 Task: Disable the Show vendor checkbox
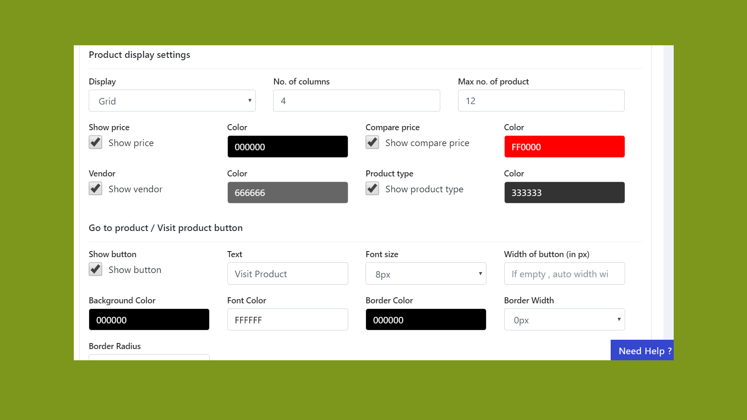coord(95,189)
